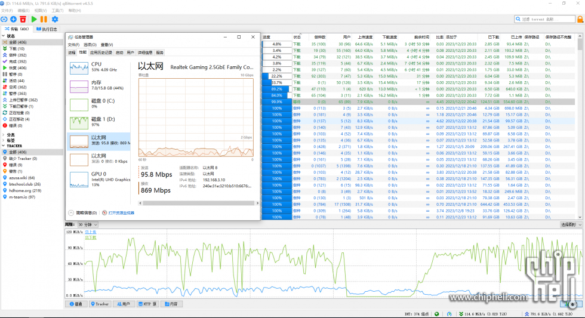Expand the 分类 section
Image resolution: width=585 pixels, height=318 pixels.
pos(4,135)
